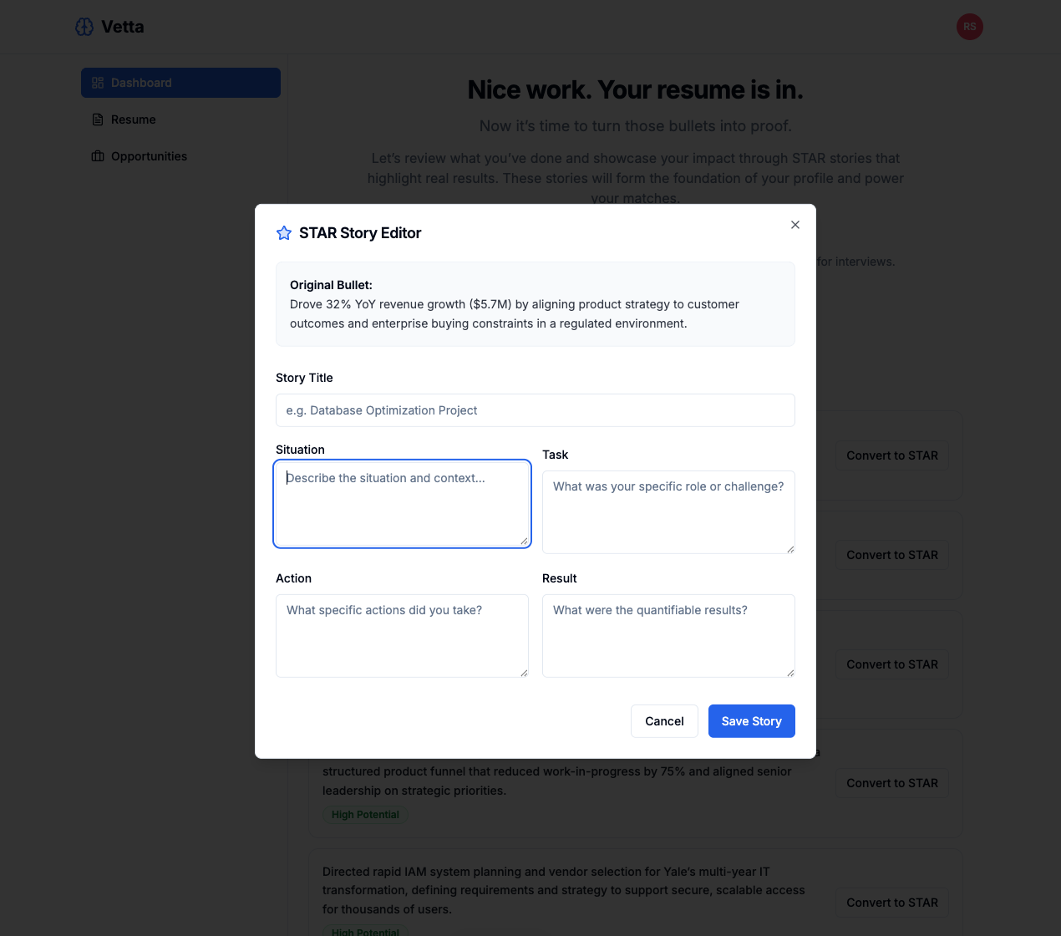The width and height of the screenshot is (1061, 936).
Task: Click the Resume document icon
Action: (x=96, y=120)
